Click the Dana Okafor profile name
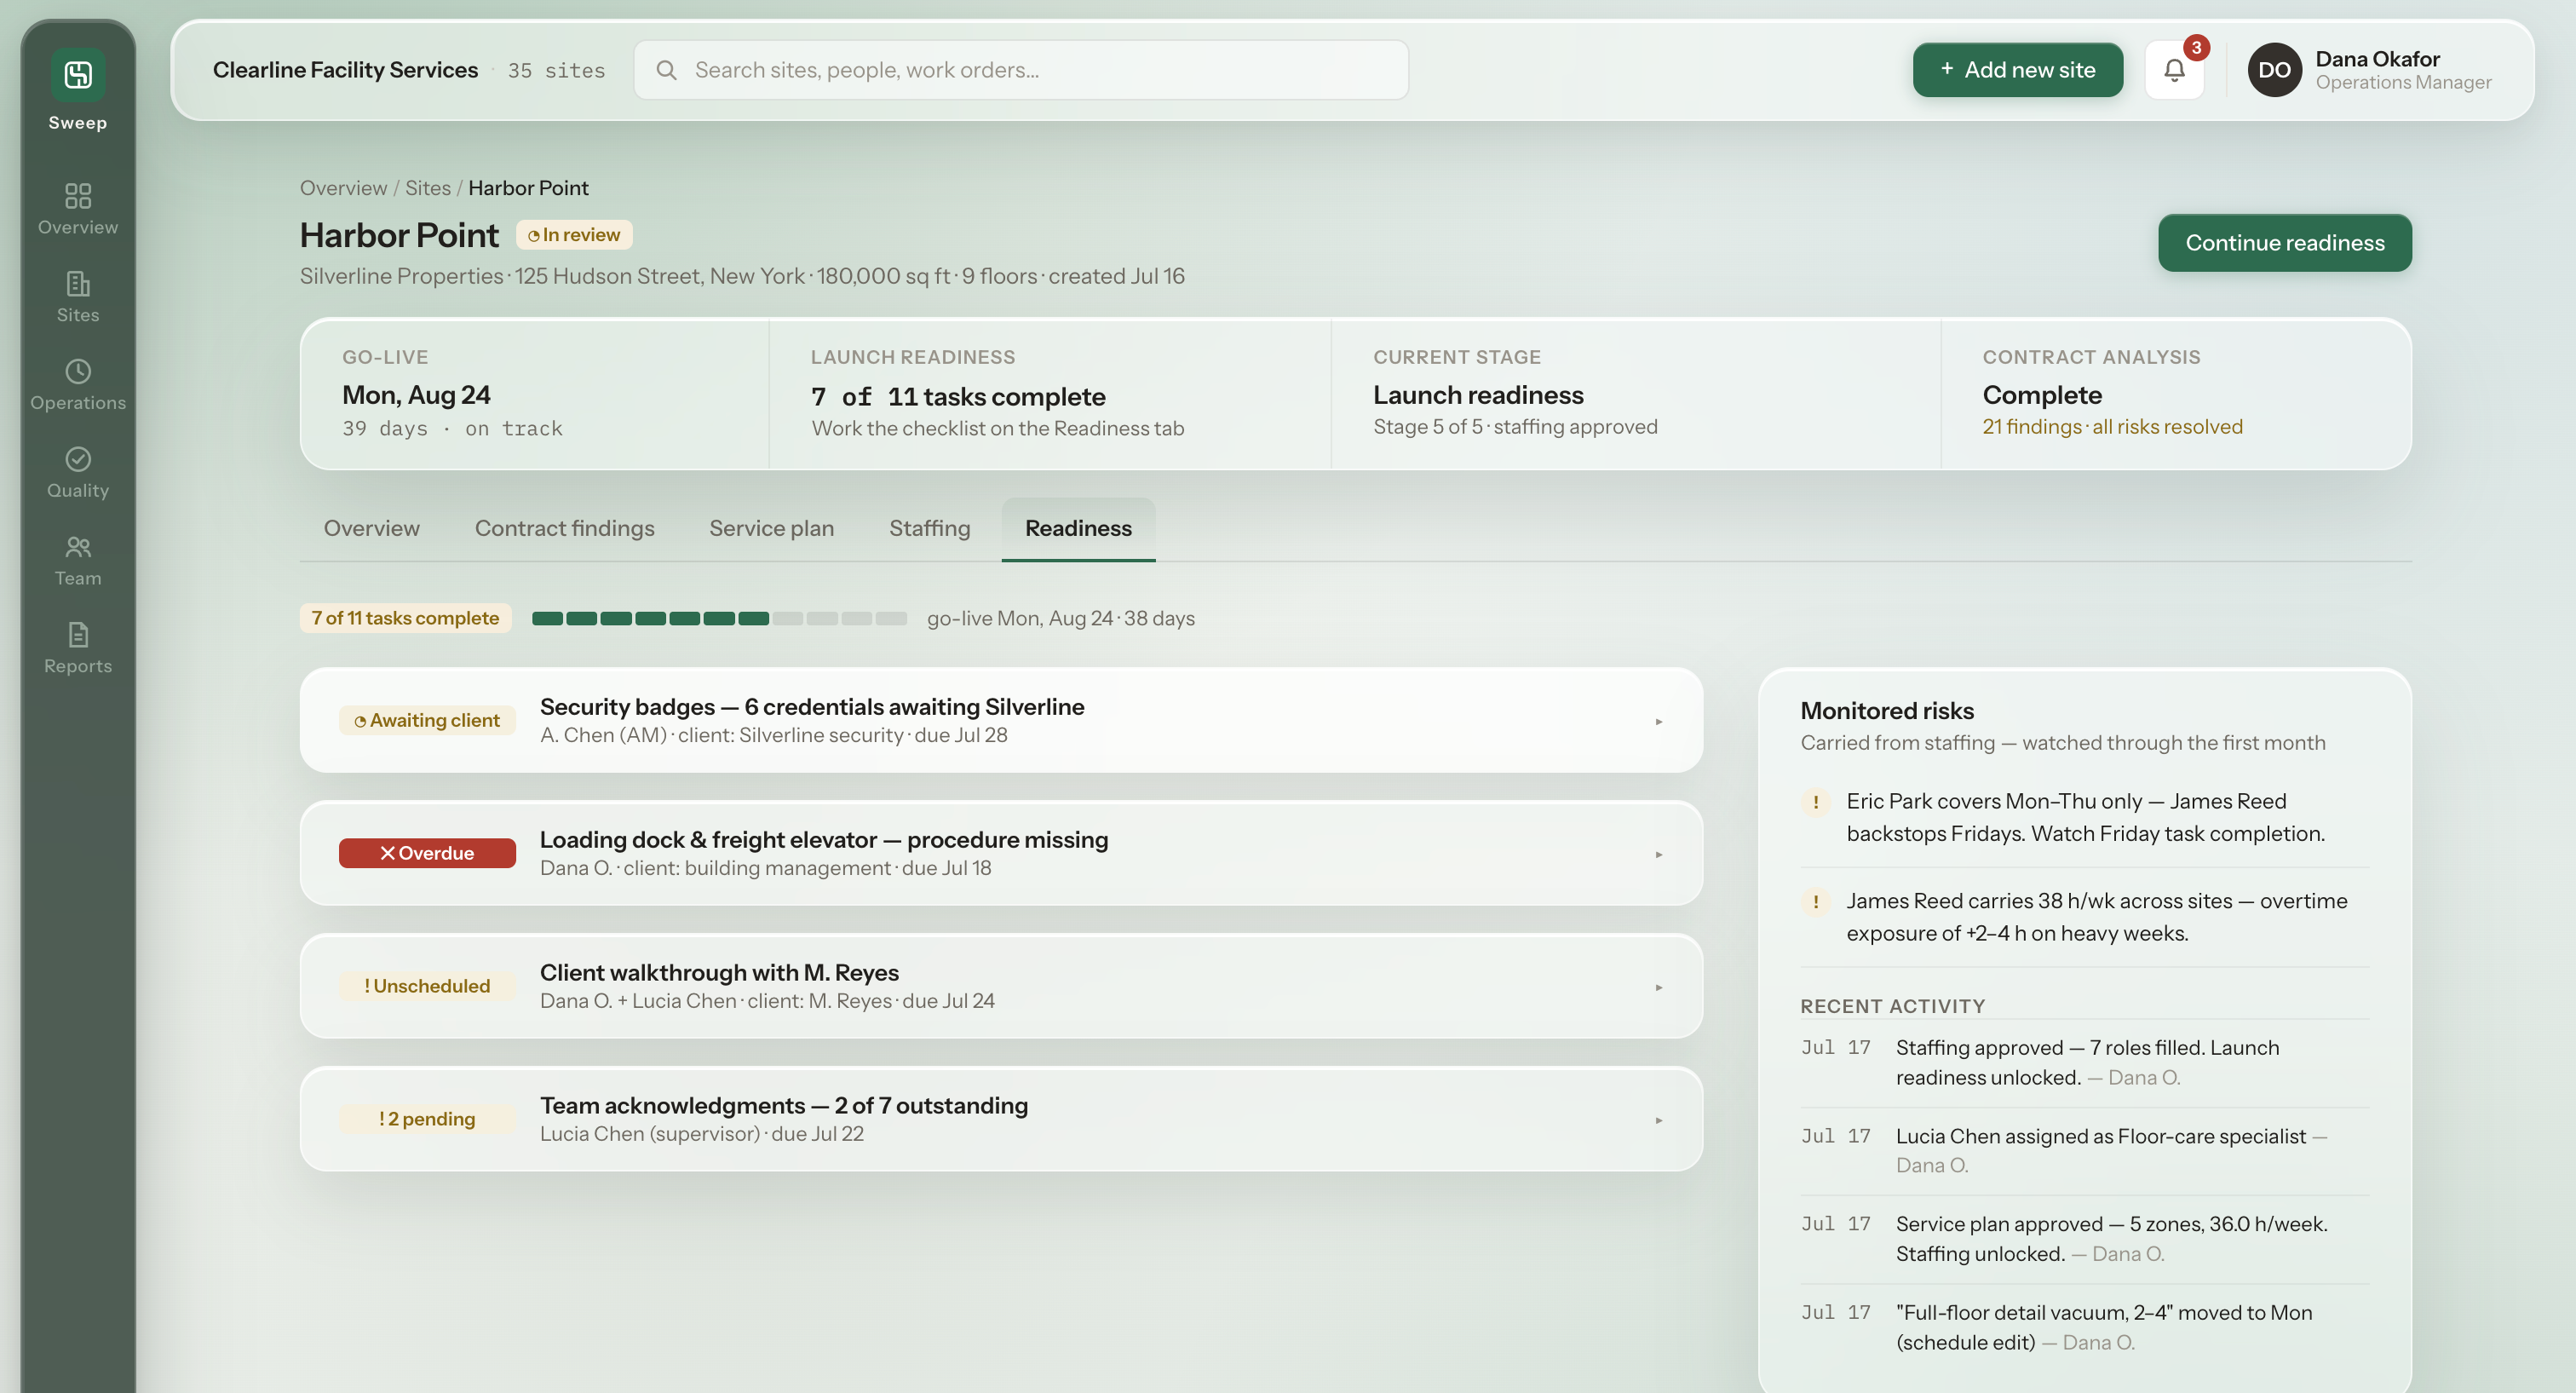Image resolution: width=2576 pixels, height=1393 pixels. (x=2377, y=59)
